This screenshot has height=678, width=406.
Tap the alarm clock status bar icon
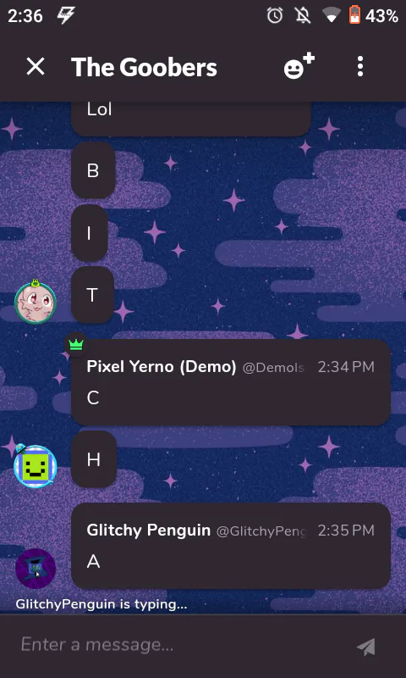coord(275,16)
